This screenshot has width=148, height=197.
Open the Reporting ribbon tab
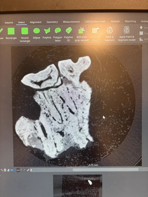click(x=130, y=21)
